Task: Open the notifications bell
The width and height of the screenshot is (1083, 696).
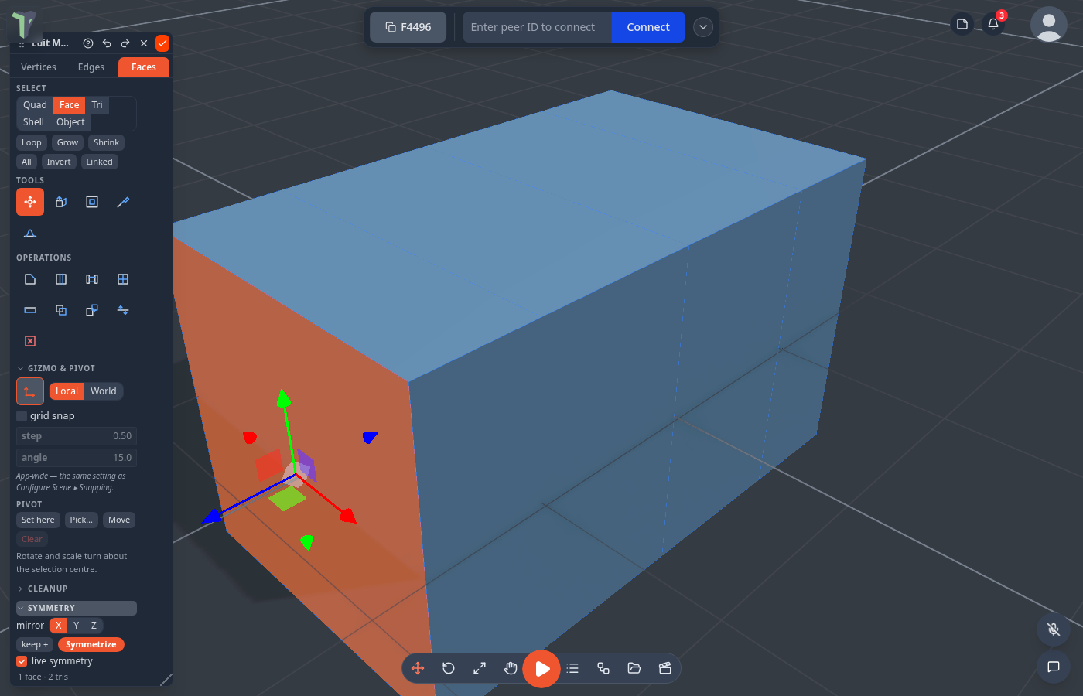Action: pyautogui.click(x=993, y=24)
